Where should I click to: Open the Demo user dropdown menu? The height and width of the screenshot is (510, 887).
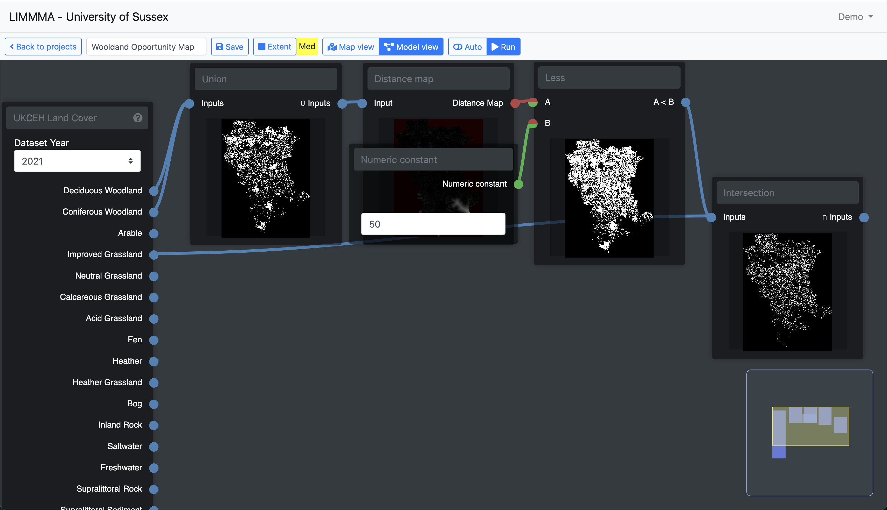point(855,17)
